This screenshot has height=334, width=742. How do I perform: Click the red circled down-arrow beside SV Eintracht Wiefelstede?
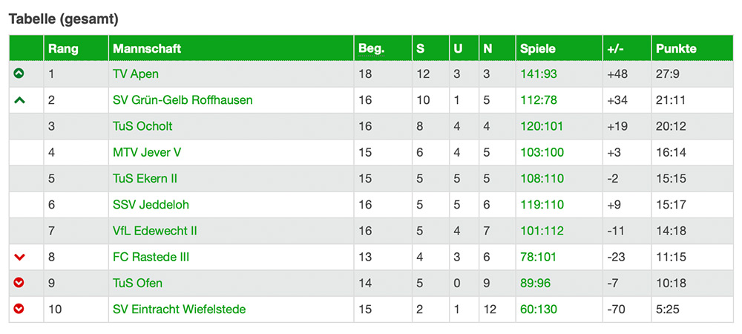(x=19, y=309)
